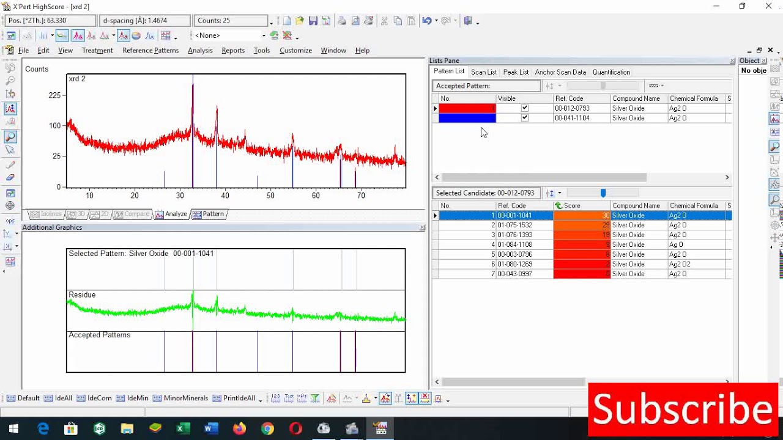Click the IdeMin desktop button
The width and height of the screenshot is (783, 440).
(132, 398)
